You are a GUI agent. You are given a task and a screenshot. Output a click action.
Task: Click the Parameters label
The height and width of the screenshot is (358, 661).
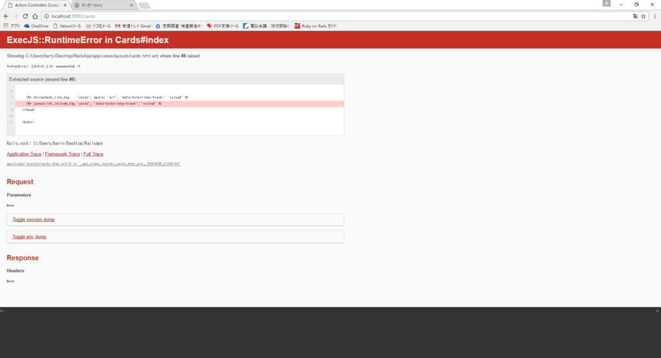[19, 195]
